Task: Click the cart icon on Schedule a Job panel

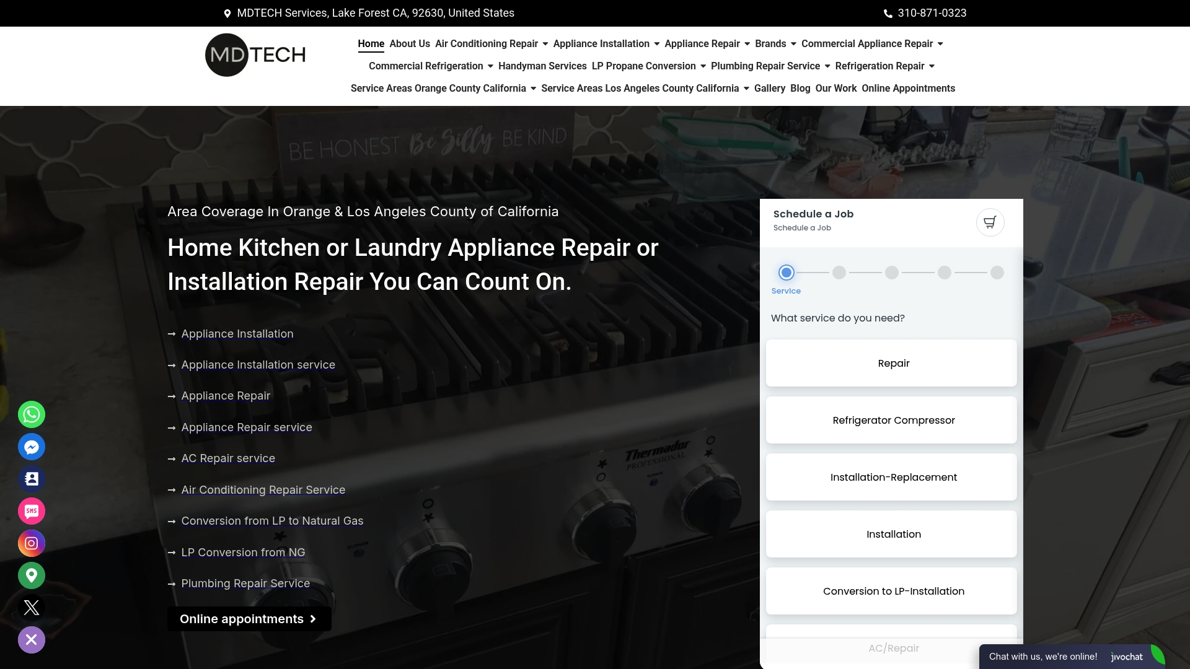Action: (x=990, y=222)
